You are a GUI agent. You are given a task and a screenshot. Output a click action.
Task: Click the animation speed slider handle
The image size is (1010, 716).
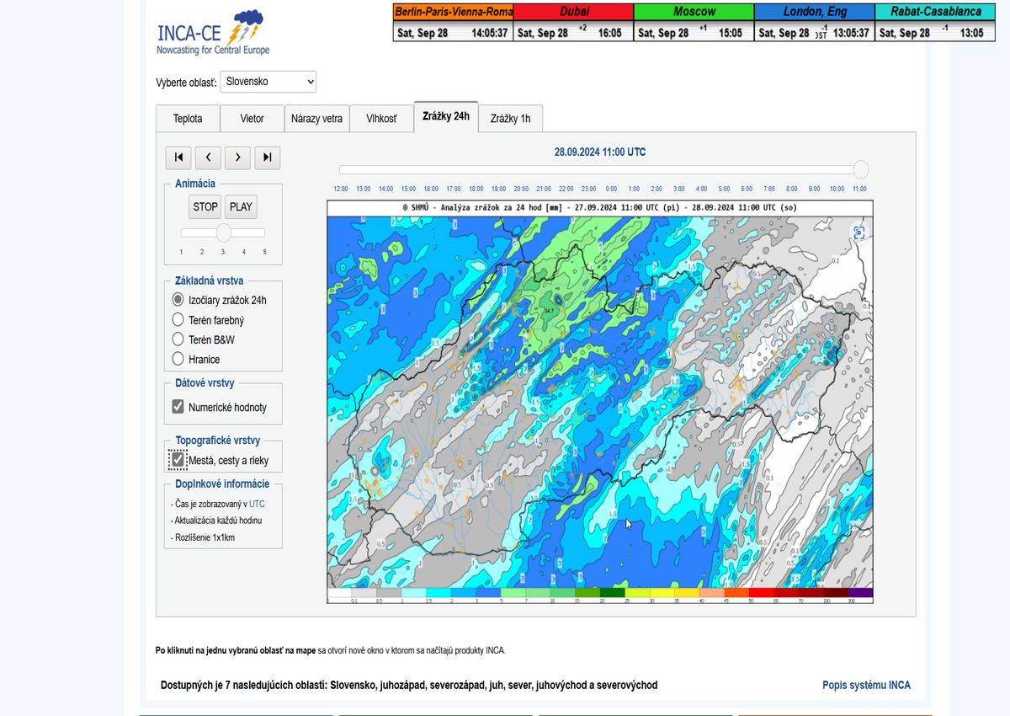click(224, 232)
